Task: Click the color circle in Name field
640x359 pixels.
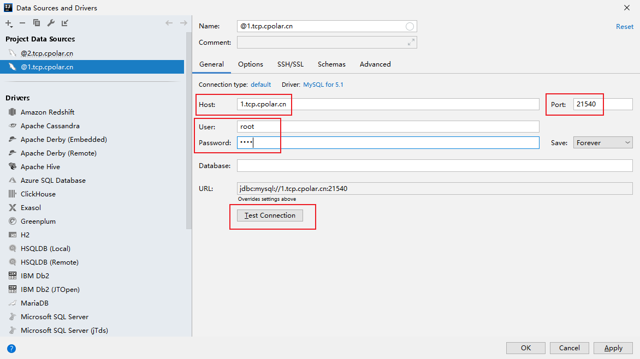Action: [410, 27]
